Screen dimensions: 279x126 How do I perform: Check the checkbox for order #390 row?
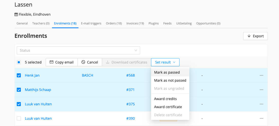coord(19,118)
